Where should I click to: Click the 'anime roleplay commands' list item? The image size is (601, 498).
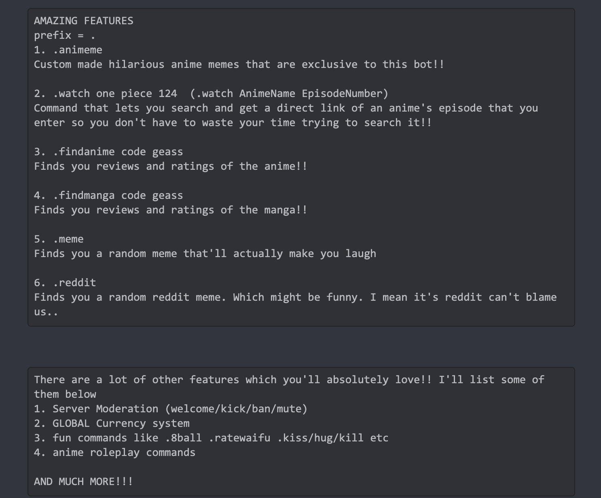[x=124, y=452]
